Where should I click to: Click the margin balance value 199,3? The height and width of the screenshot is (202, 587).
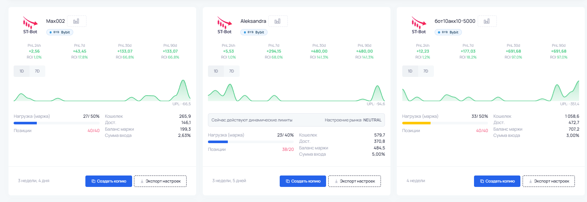(185, 129)
